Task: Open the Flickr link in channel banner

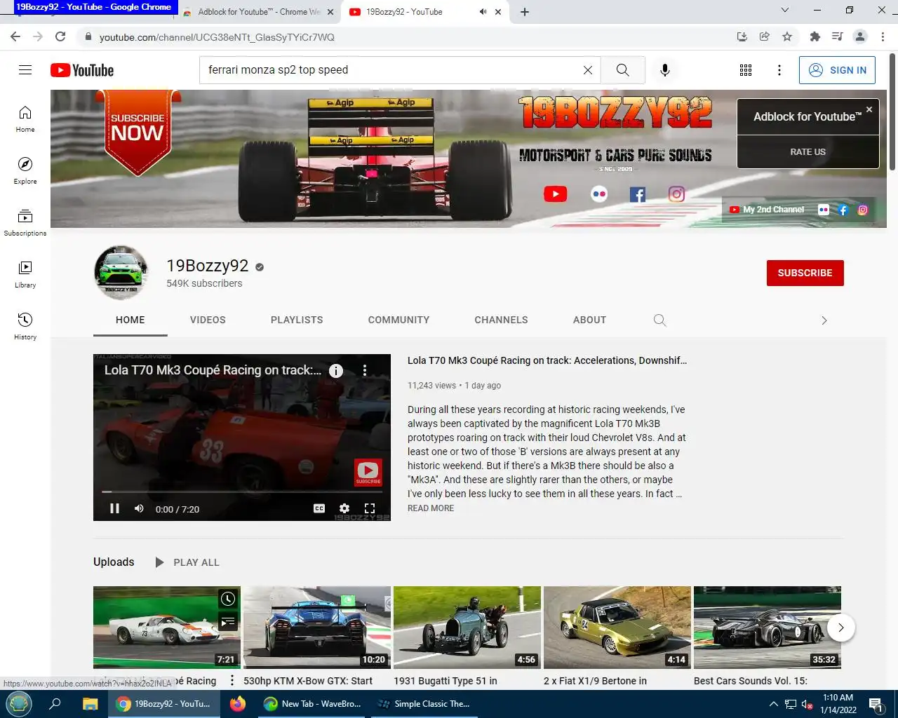Action: 599,194
